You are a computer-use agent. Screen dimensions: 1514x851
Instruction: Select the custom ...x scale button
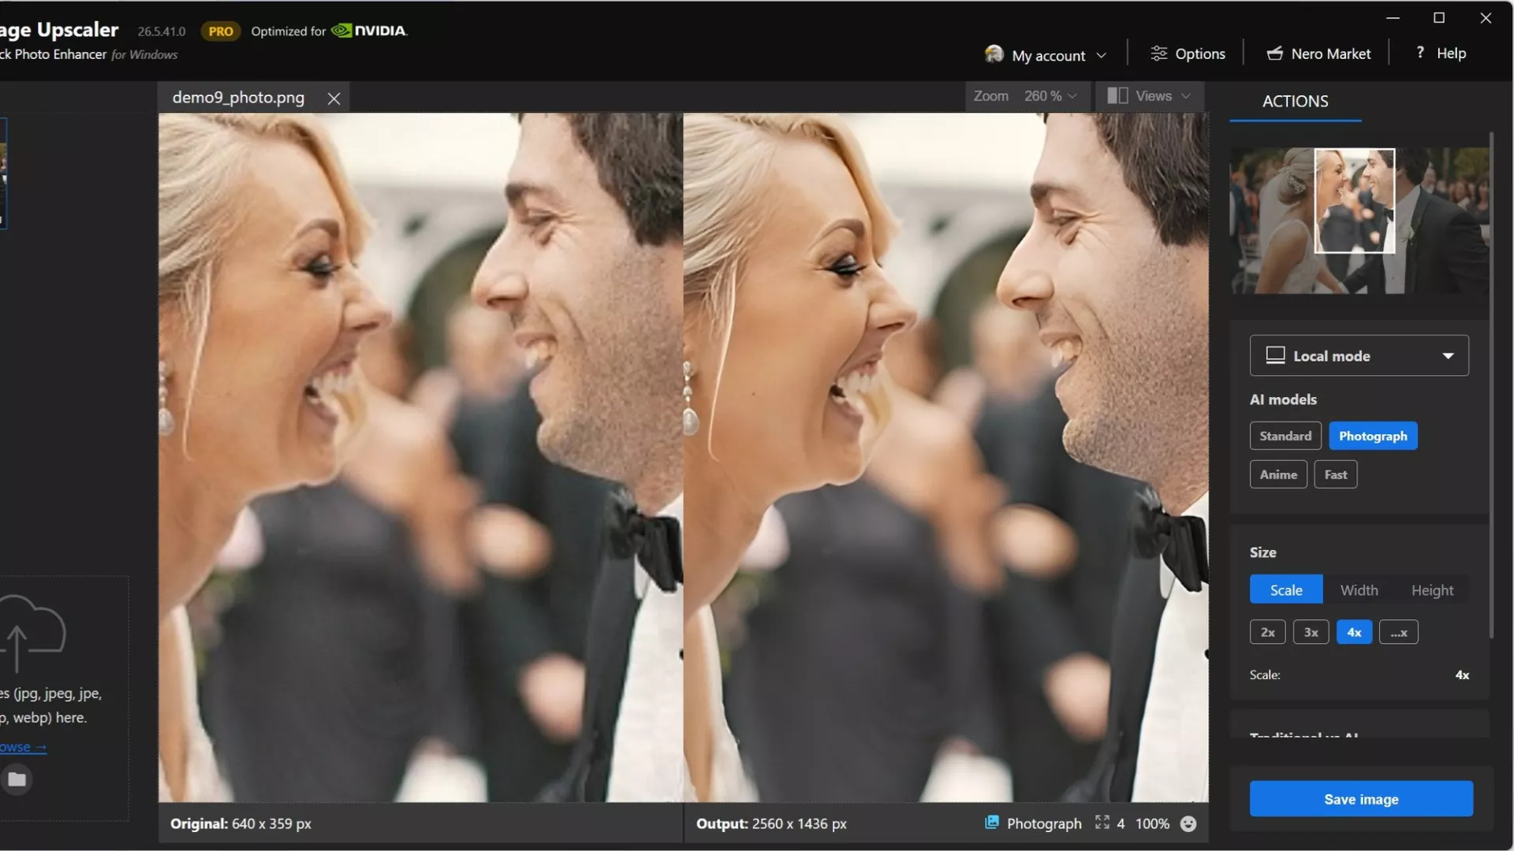coord(1398,632)
